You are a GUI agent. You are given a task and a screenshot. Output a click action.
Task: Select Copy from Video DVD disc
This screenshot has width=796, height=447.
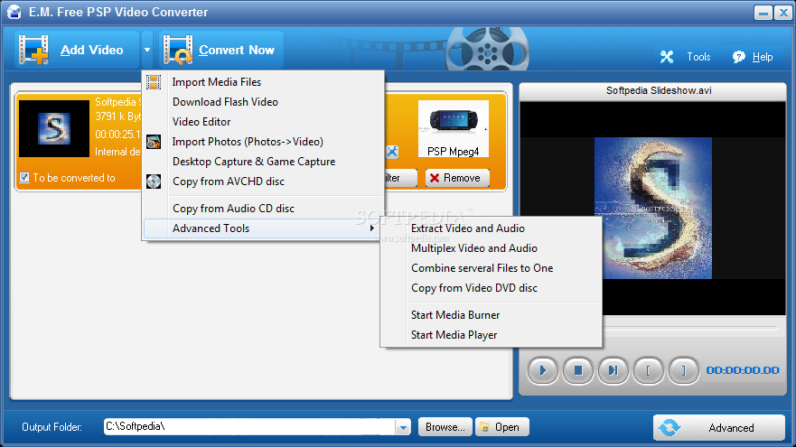(x=492, y=288)
